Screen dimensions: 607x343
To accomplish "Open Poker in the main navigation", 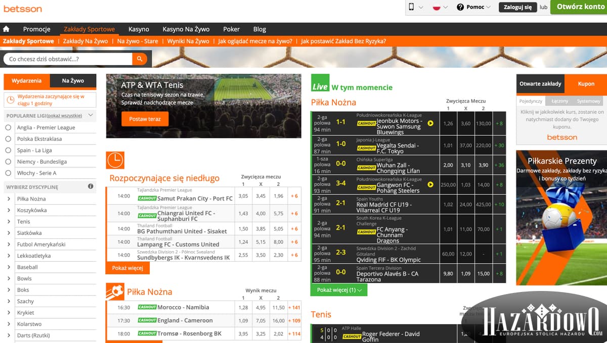I will point(232,29).
